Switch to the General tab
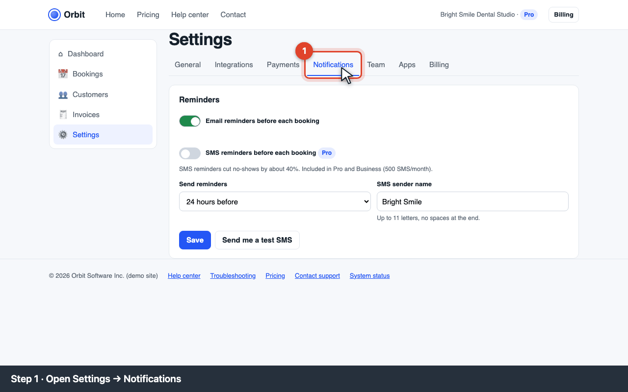The height and width of the screenshot is (392, 628). tap(188, 65)
